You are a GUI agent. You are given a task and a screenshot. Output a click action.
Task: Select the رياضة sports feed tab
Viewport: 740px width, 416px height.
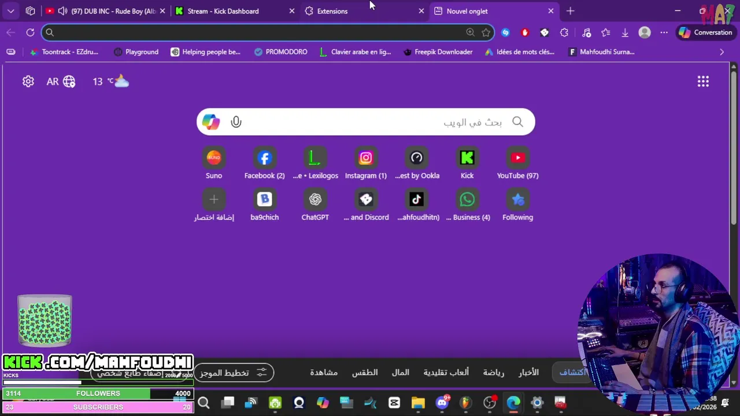click(494, 373)
